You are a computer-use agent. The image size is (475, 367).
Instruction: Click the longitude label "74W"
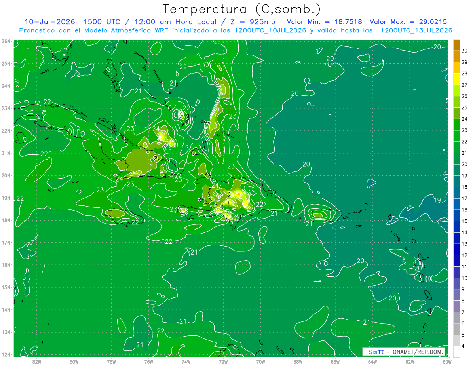tap(186, 361)
